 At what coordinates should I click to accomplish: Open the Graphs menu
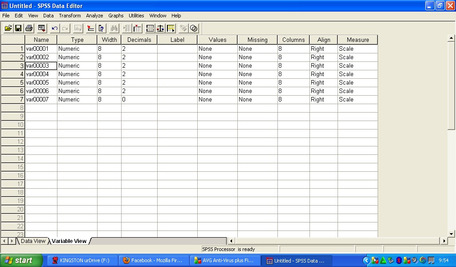pyautogui.click(x=116, y=16)
